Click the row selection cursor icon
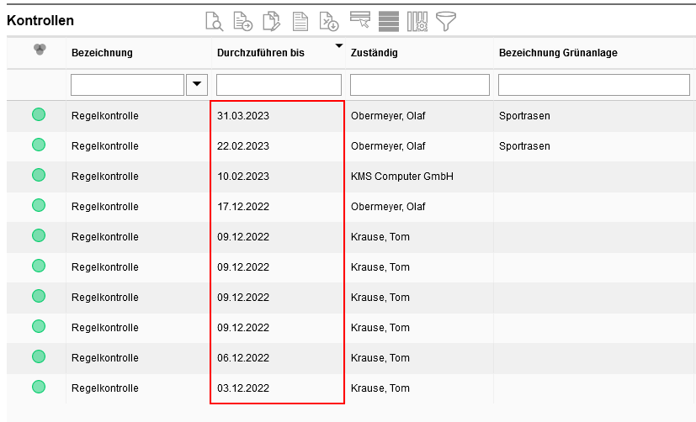 pos(360,21)
